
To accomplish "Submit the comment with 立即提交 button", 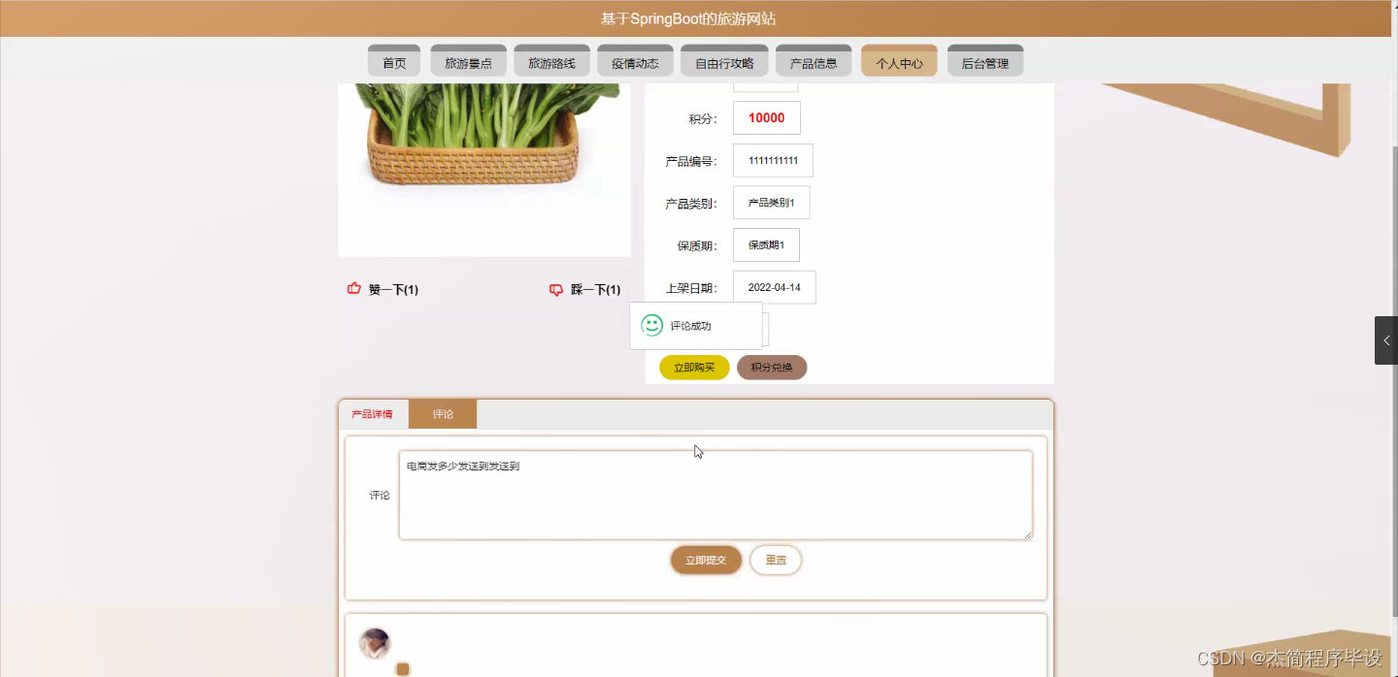I will [705, 560].
